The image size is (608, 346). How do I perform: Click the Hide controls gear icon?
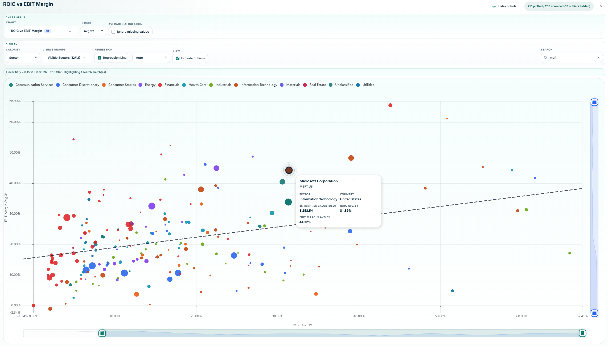(x=494, y=6)
